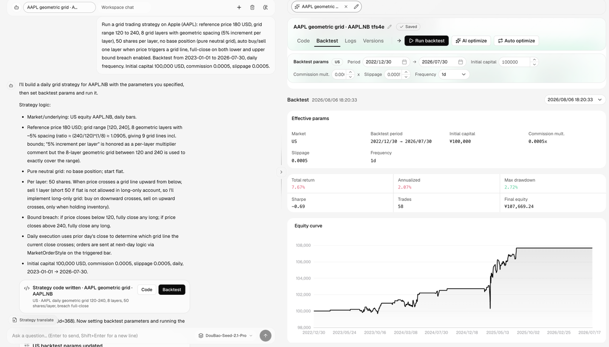
Task: Open the Frequency 1d dropdown
Action: [x=454, y=75]
